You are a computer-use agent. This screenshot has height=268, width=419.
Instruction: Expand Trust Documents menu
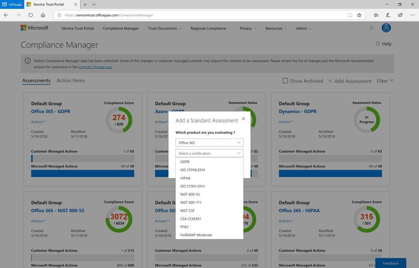click(x=164, y=29)
